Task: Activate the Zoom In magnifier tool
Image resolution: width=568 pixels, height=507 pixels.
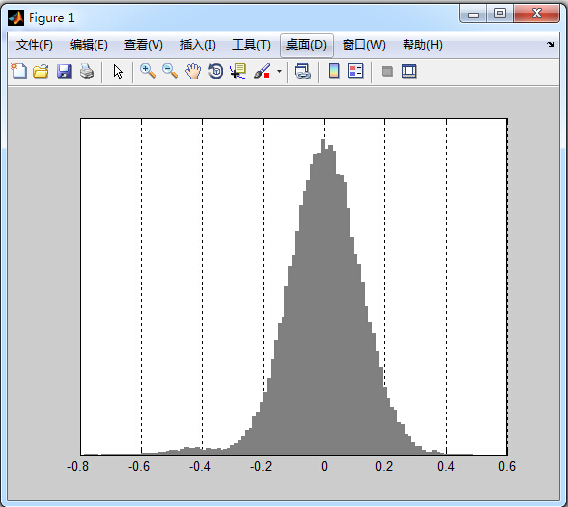Action: point(148,71)
